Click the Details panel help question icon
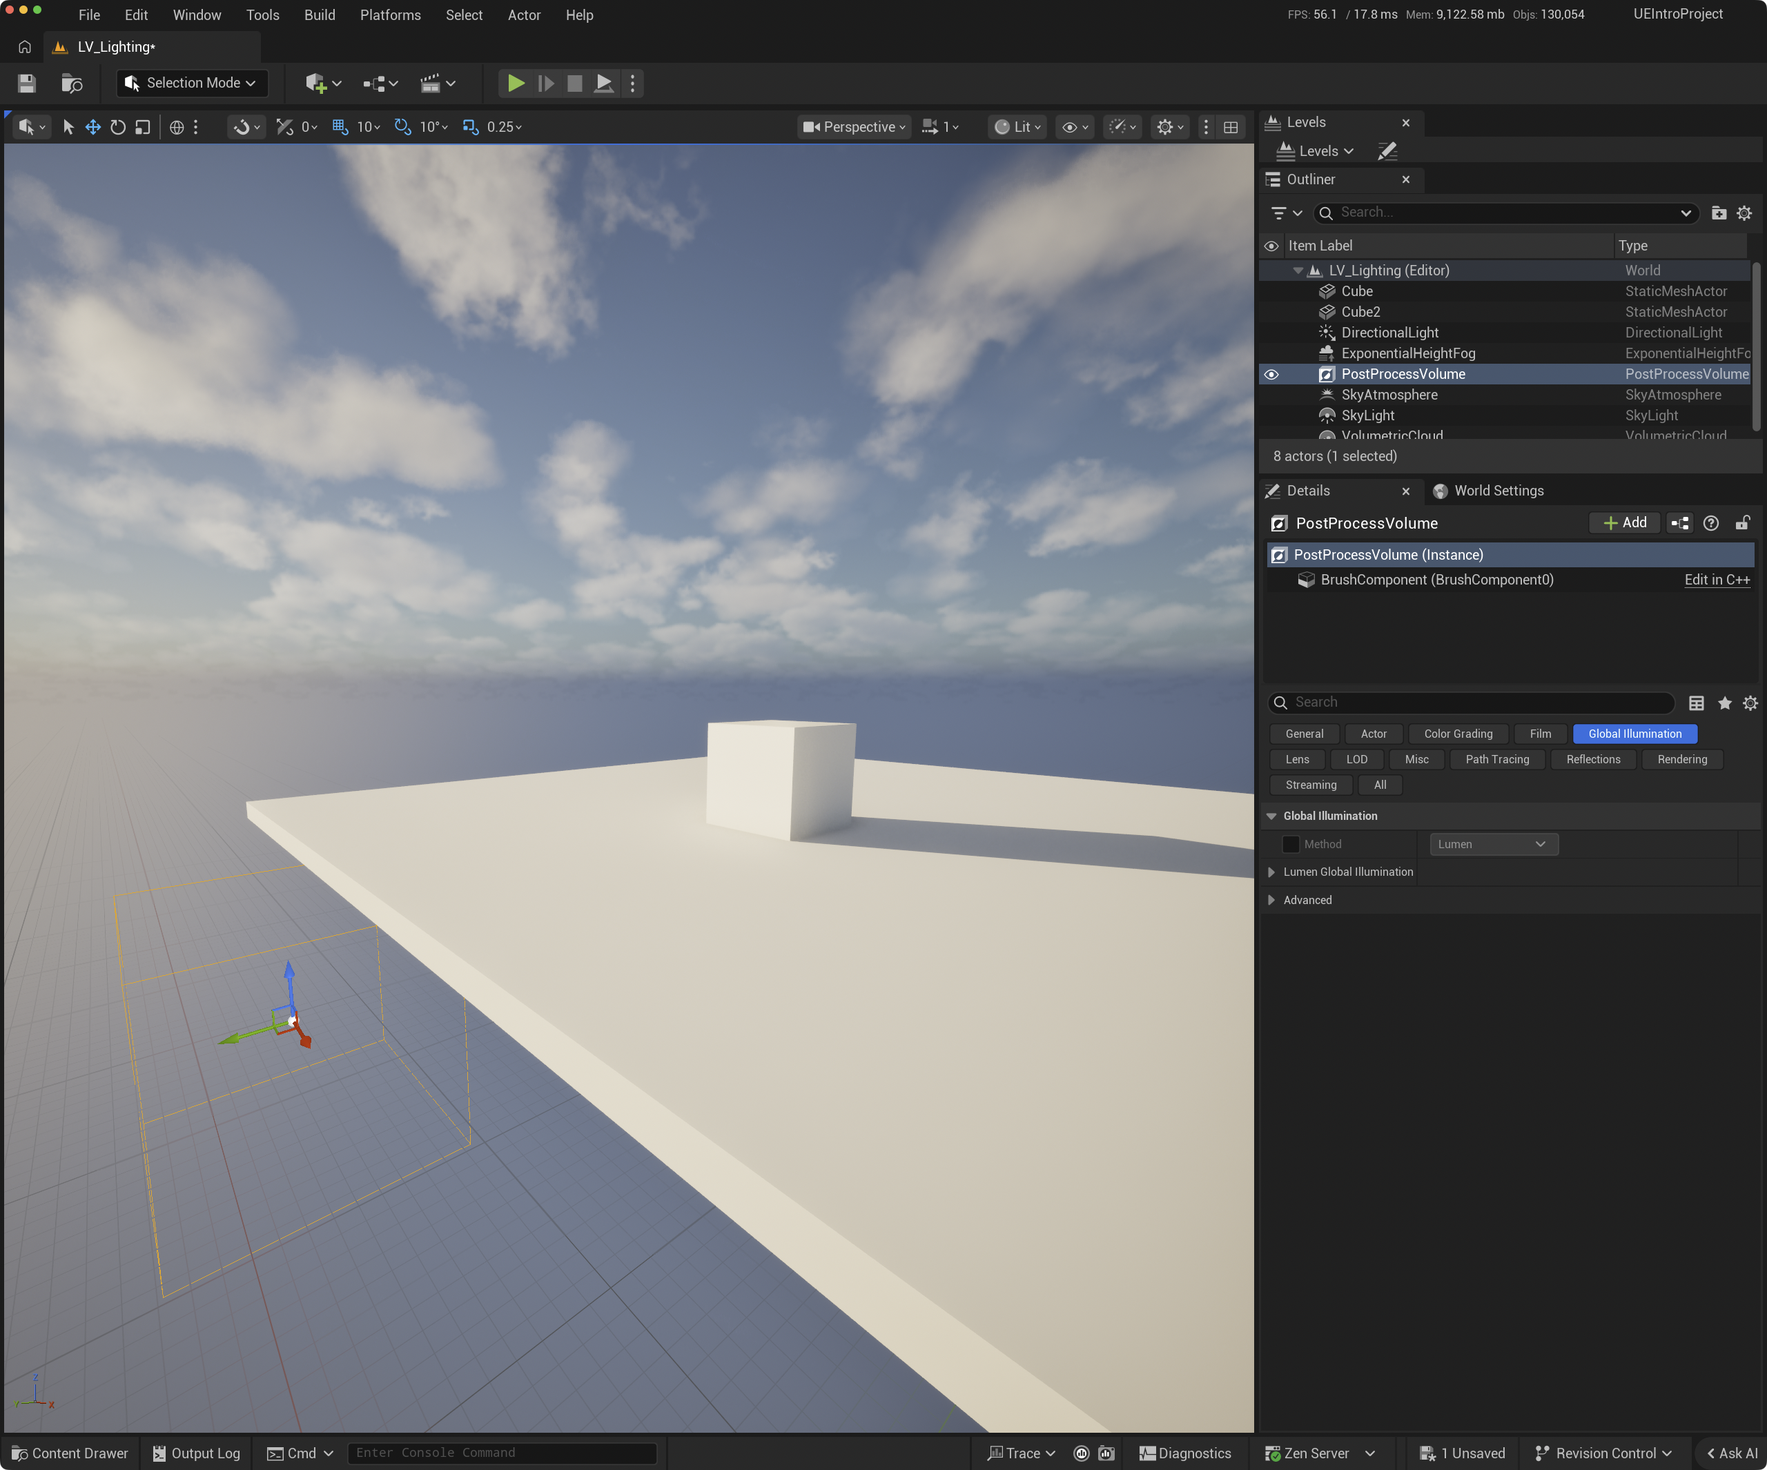The image size is (1767, 1470). click(x=1710, y=523)
